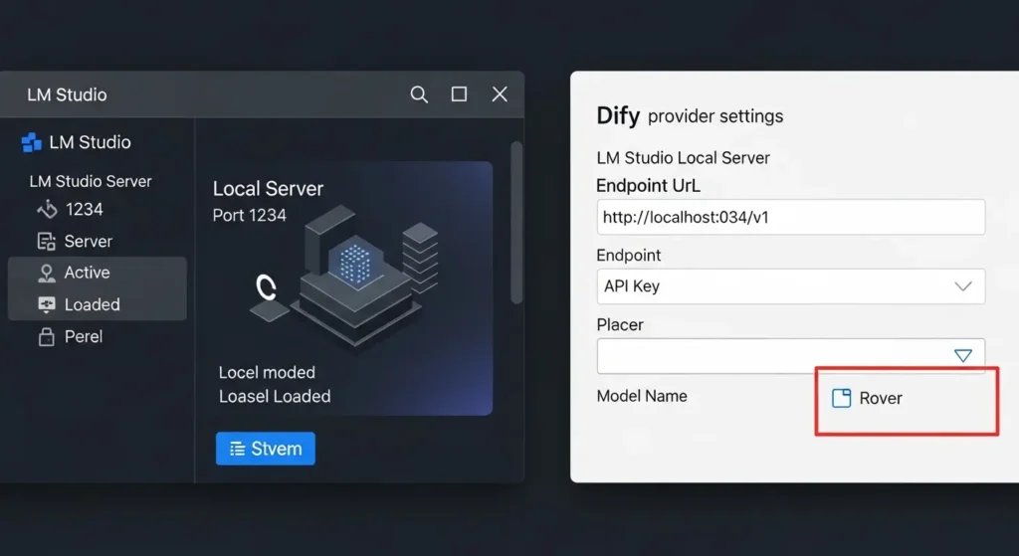This screenshot has height=556, width=1019.
Task: Expand the API Key chevron arrow
Action: pyautogui.click(x=963, y=286)
